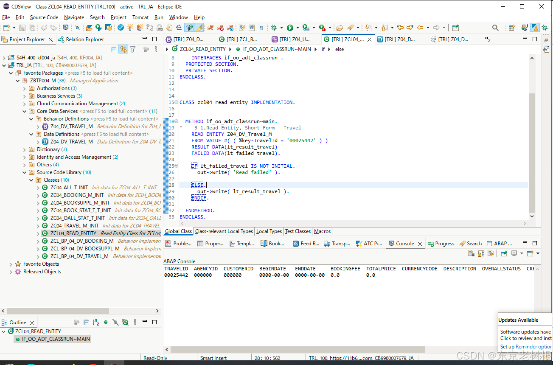Screen dimensions: 553x365
Task: Switch to Test Classes tab
Action: (x=298, y=231)
